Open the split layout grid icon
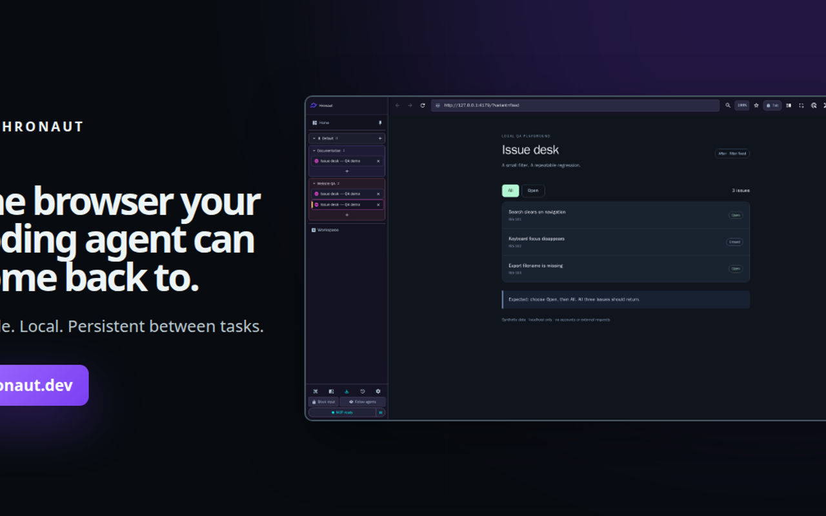 [x=789, y=105]
